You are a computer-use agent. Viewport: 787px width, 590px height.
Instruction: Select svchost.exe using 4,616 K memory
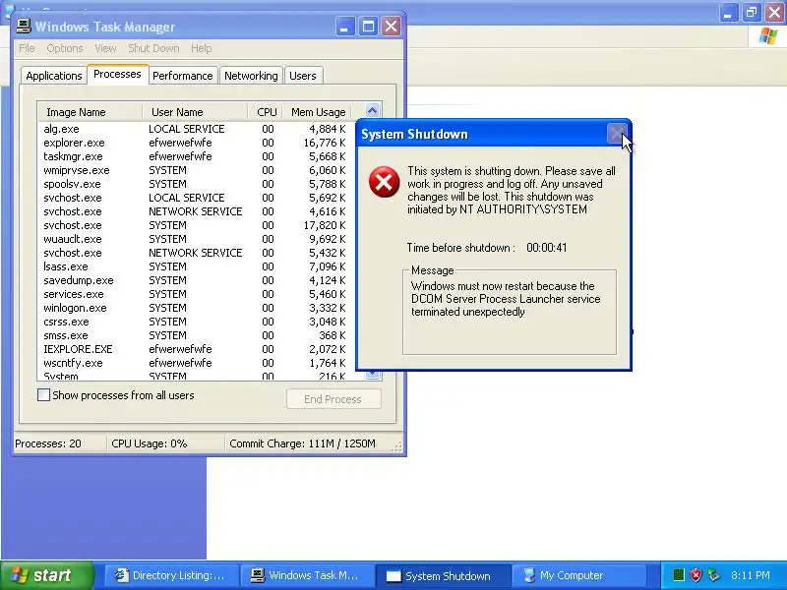coord(195,211)
